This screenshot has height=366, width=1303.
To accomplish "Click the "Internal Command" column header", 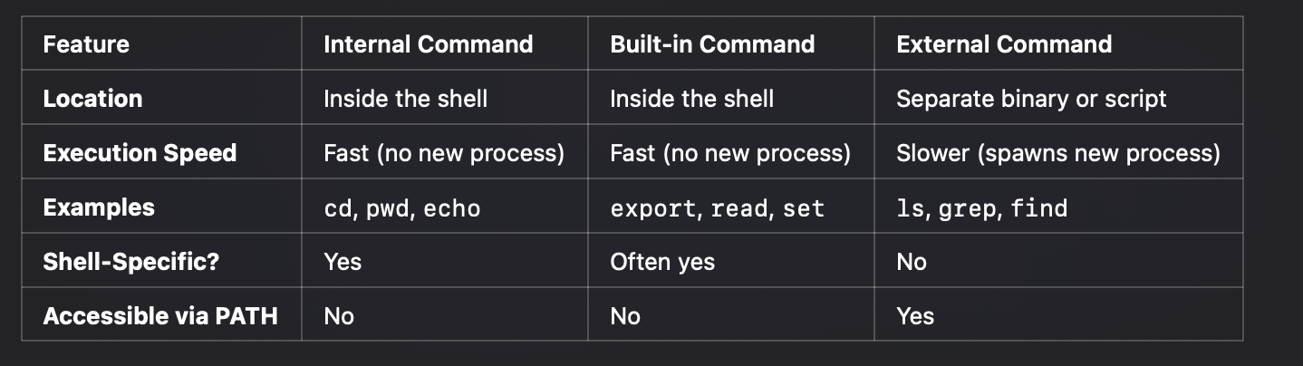I will click(x=428, y=44).
